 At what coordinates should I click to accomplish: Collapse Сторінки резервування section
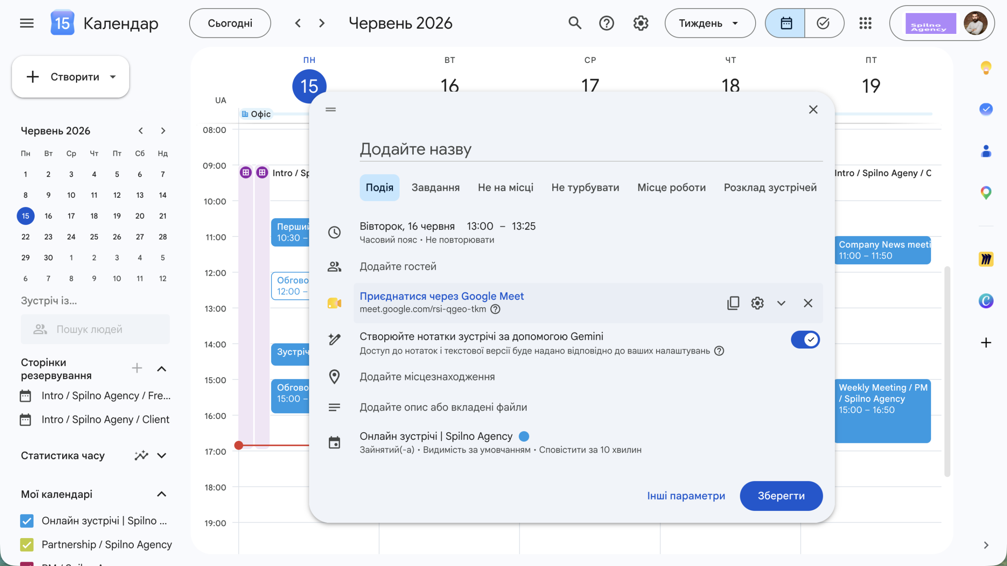tap(162, 369)
